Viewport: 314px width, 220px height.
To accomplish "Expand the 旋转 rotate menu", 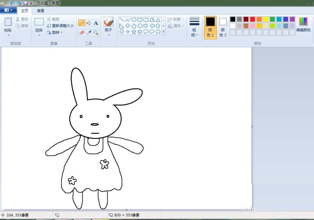I will 55,32.
